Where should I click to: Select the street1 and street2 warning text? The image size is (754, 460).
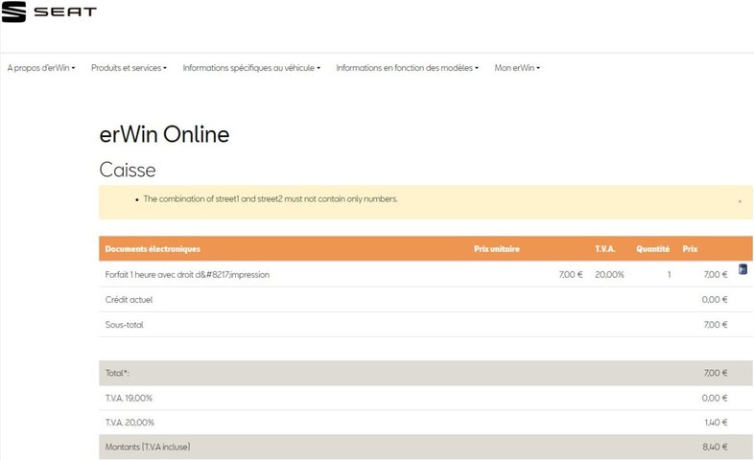tap(271, 198)
